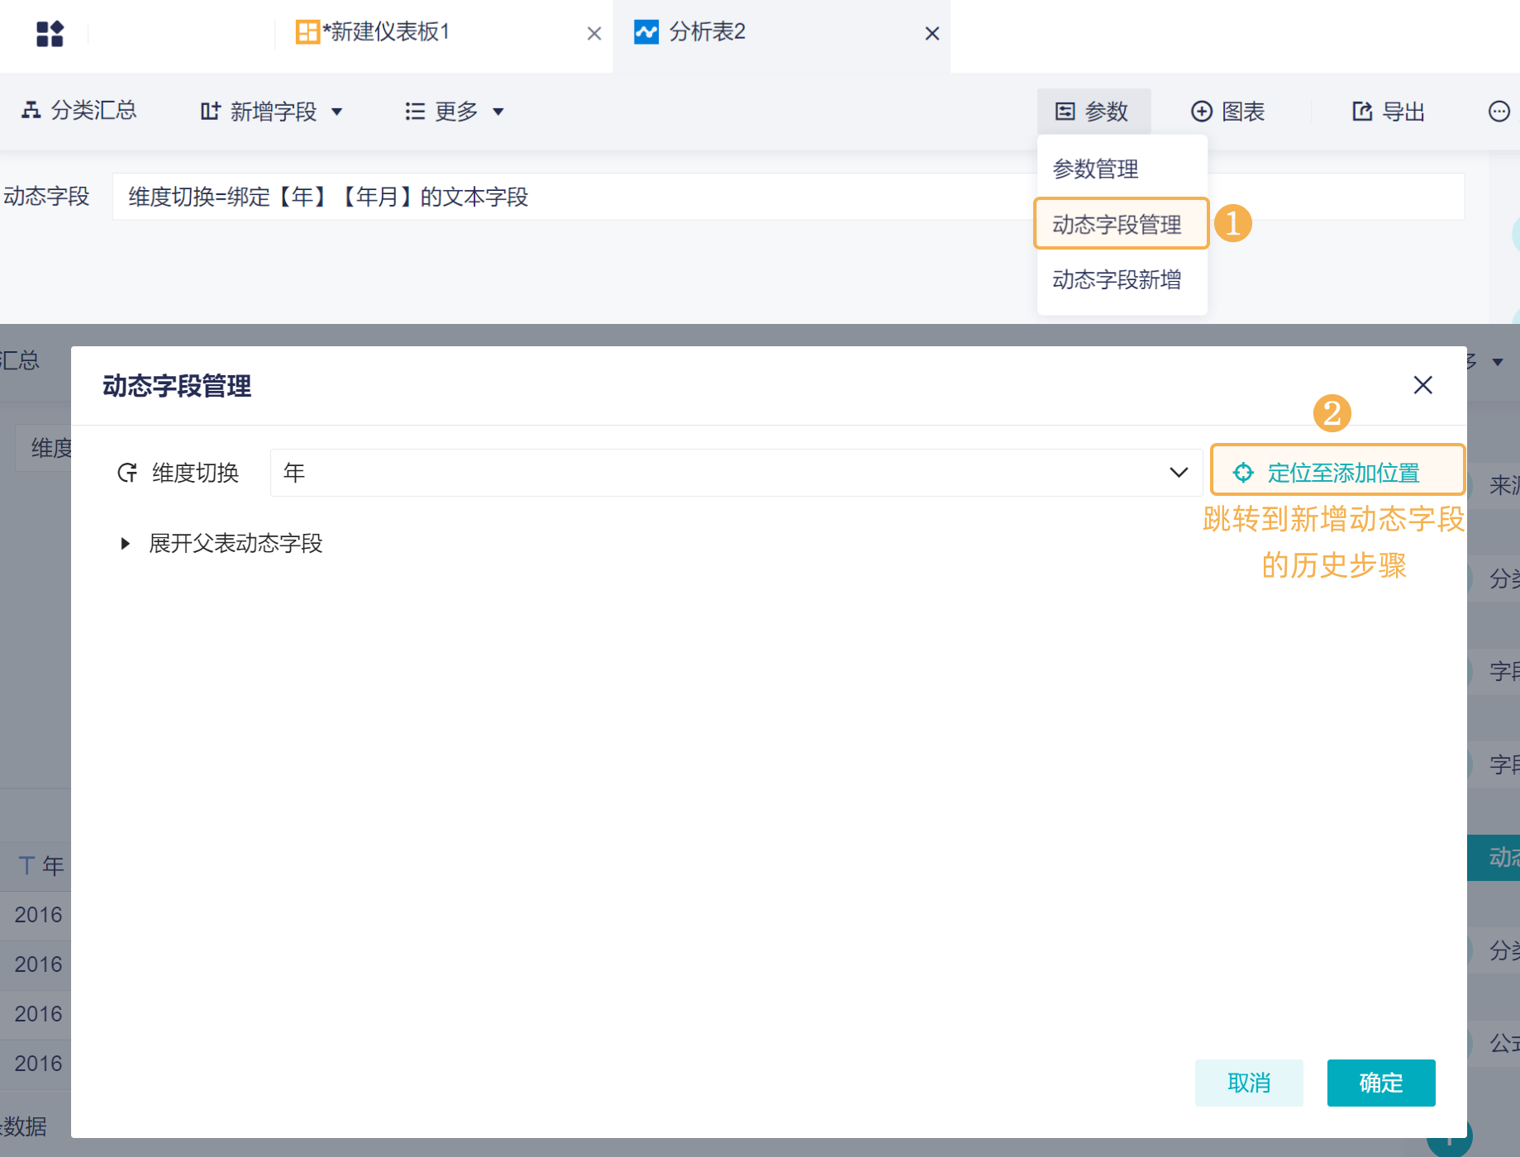Click the 分类汇总 toolbar button
This screenshot has height=1157, width=1520.
coord(79,111)
